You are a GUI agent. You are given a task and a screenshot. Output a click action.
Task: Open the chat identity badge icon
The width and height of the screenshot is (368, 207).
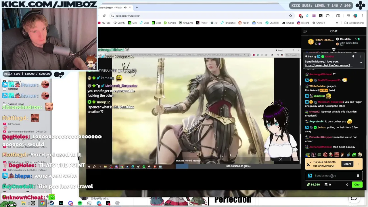pos(310,175)
